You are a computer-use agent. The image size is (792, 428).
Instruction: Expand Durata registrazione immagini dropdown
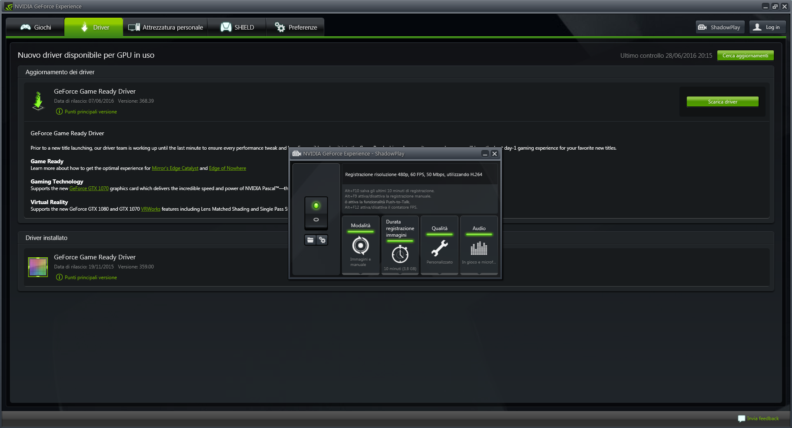(400, 245)
